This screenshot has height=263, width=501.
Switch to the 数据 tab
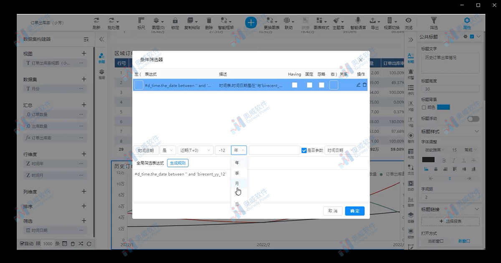pyautogui.click(x=102, y=58)
